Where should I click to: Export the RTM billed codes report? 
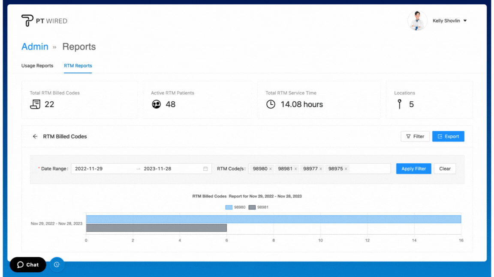point(448,136)
